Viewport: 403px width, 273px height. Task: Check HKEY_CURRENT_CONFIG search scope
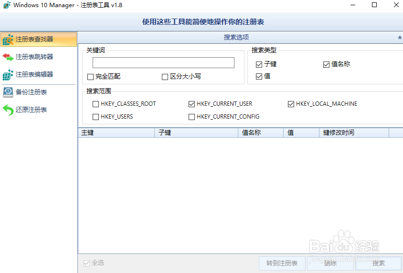[191, 117]
